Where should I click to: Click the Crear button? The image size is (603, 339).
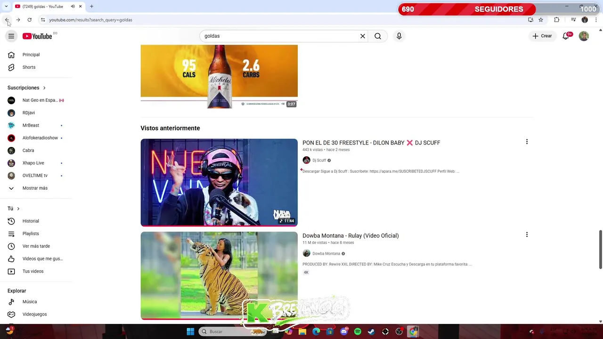click(x=542, y=36)
